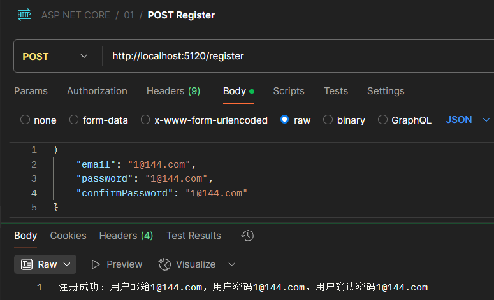Click the ASP NET CORE breadcrumb link

pos(76,15)
